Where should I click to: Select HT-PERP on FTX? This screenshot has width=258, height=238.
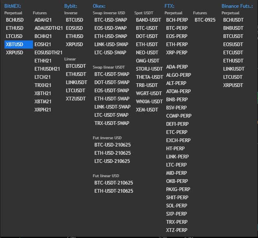click(x=175, y=149)
